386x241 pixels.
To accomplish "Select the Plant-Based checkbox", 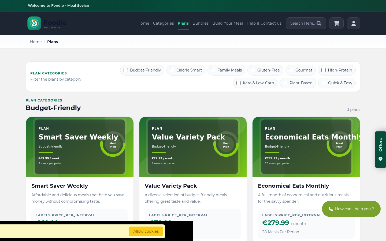I will click(285, 83).
